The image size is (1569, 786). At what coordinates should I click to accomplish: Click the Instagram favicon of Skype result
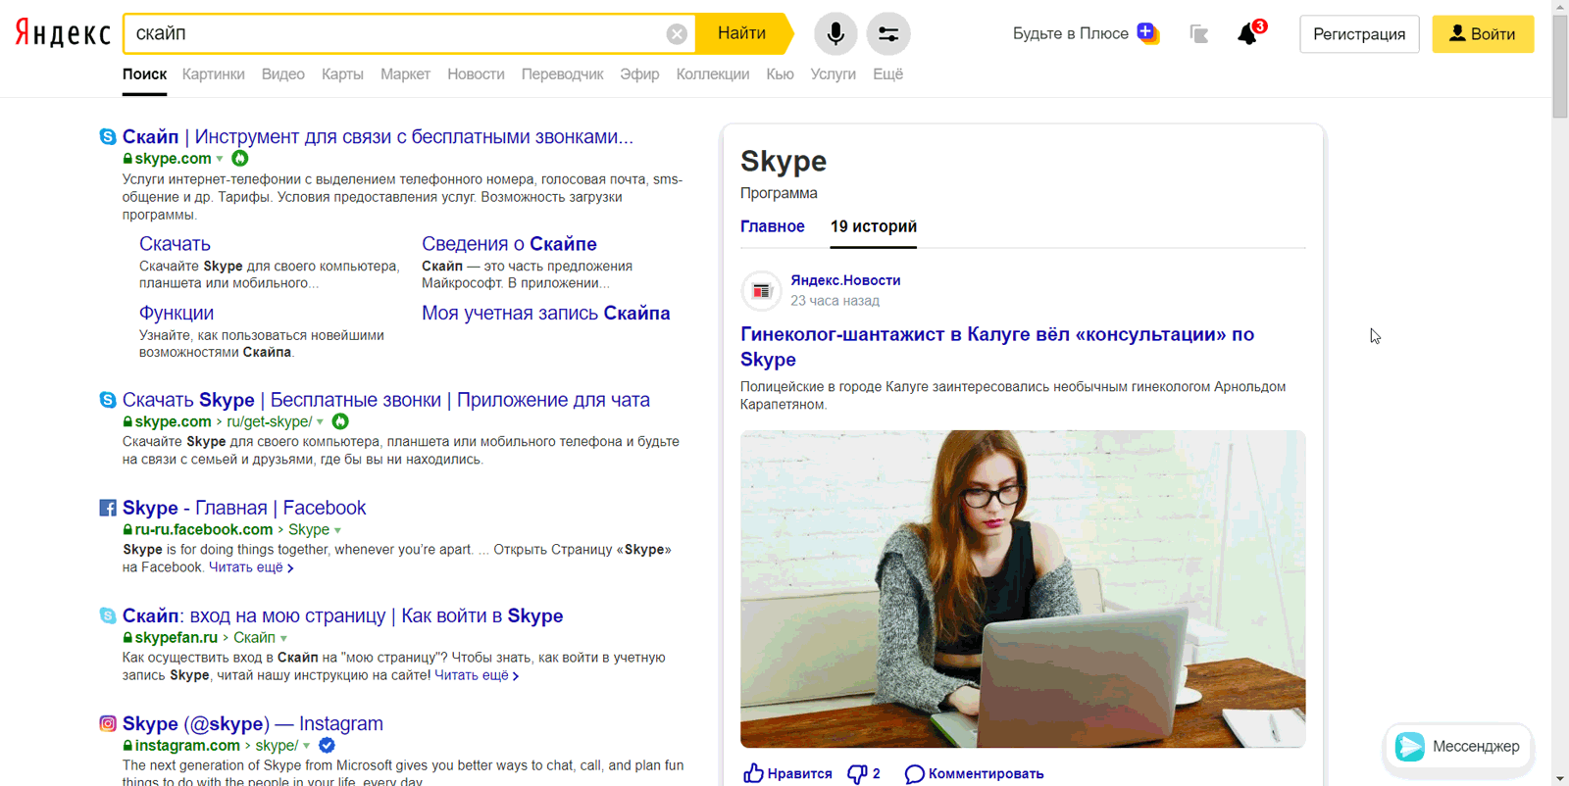tap(108, 723)
